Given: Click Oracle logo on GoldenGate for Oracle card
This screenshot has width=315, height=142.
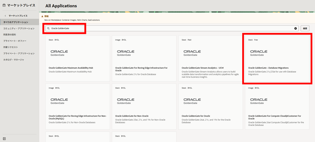Looking at the screenshot, I should point(192,101).
